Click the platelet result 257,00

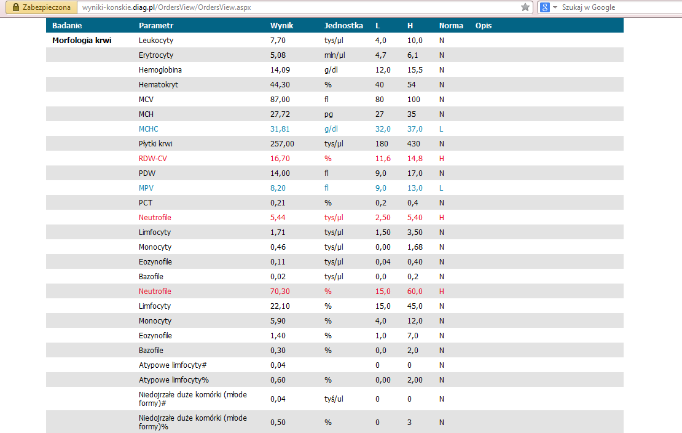point(282,144)
